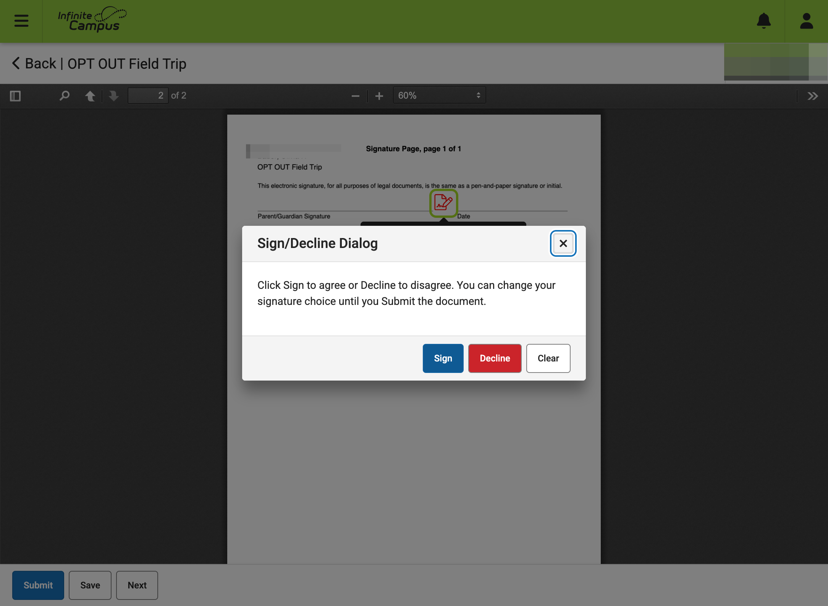Open notifications bell
The height and width of the screenshot is (606, 828).
click(764, 21)
